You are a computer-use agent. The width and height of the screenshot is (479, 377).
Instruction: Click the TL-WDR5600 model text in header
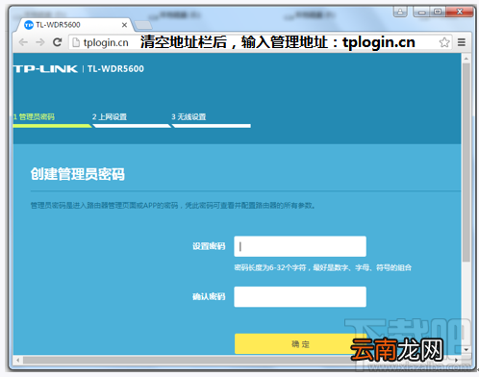[x=115, y=68]
